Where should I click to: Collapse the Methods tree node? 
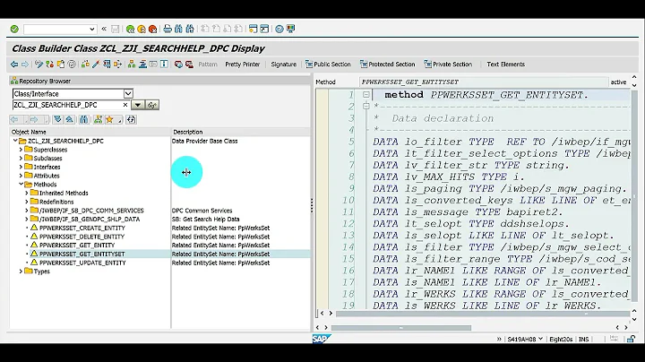[21, 184]
